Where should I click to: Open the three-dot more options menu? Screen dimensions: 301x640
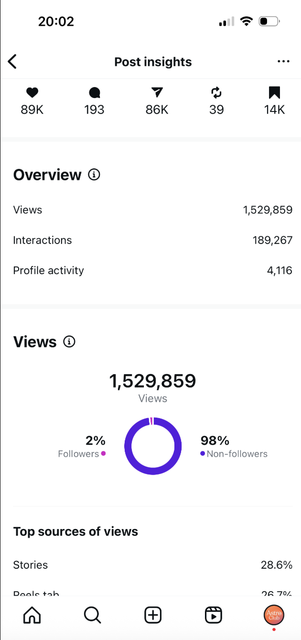click(283, 62)
